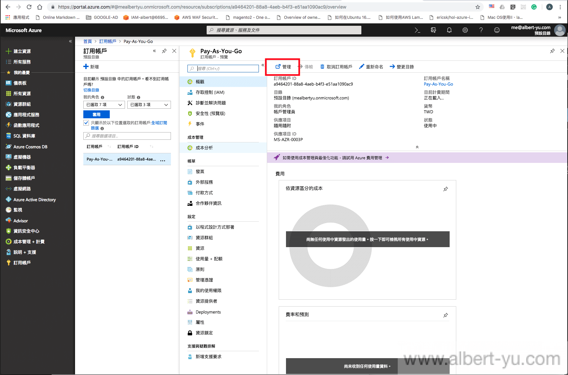Click the user account avatar
Screen dimensions: 568x375
[x=560, y=30]
